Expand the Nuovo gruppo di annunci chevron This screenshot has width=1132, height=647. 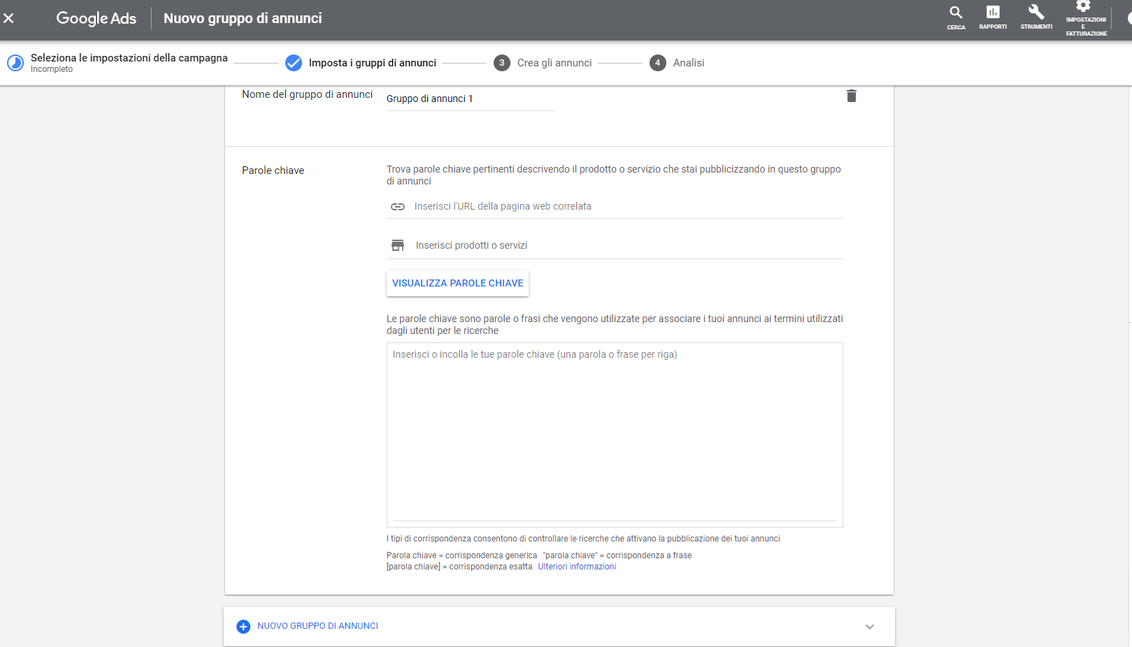point(869,627)
